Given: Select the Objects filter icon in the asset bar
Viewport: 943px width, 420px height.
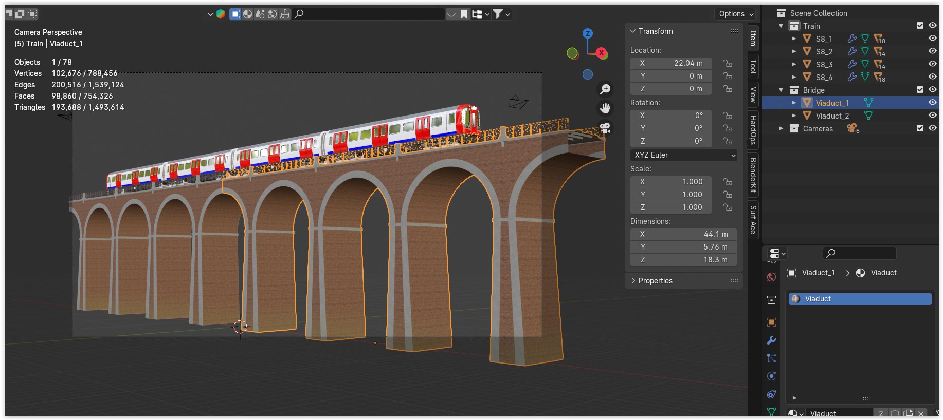Looking at the screenshot, I should 235,14.
